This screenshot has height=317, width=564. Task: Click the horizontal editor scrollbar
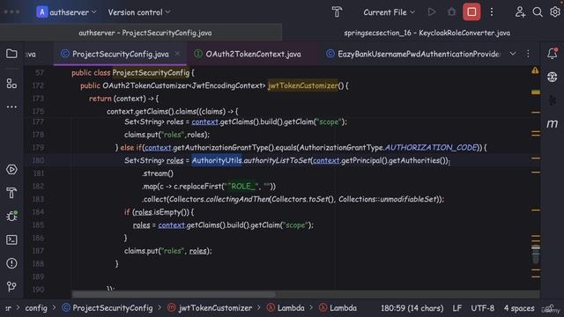tap(174, 294)
